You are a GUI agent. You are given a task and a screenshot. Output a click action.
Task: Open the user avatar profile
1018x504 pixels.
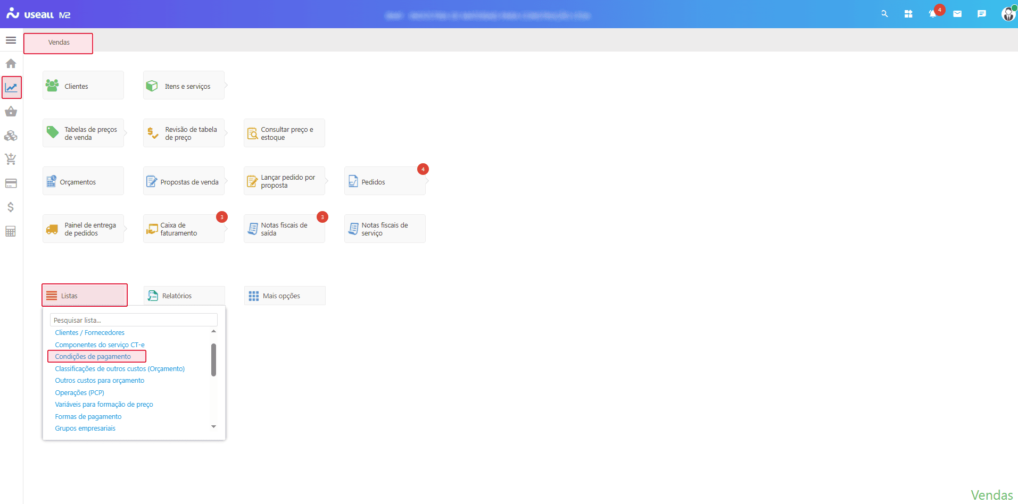click(1008, 14)
